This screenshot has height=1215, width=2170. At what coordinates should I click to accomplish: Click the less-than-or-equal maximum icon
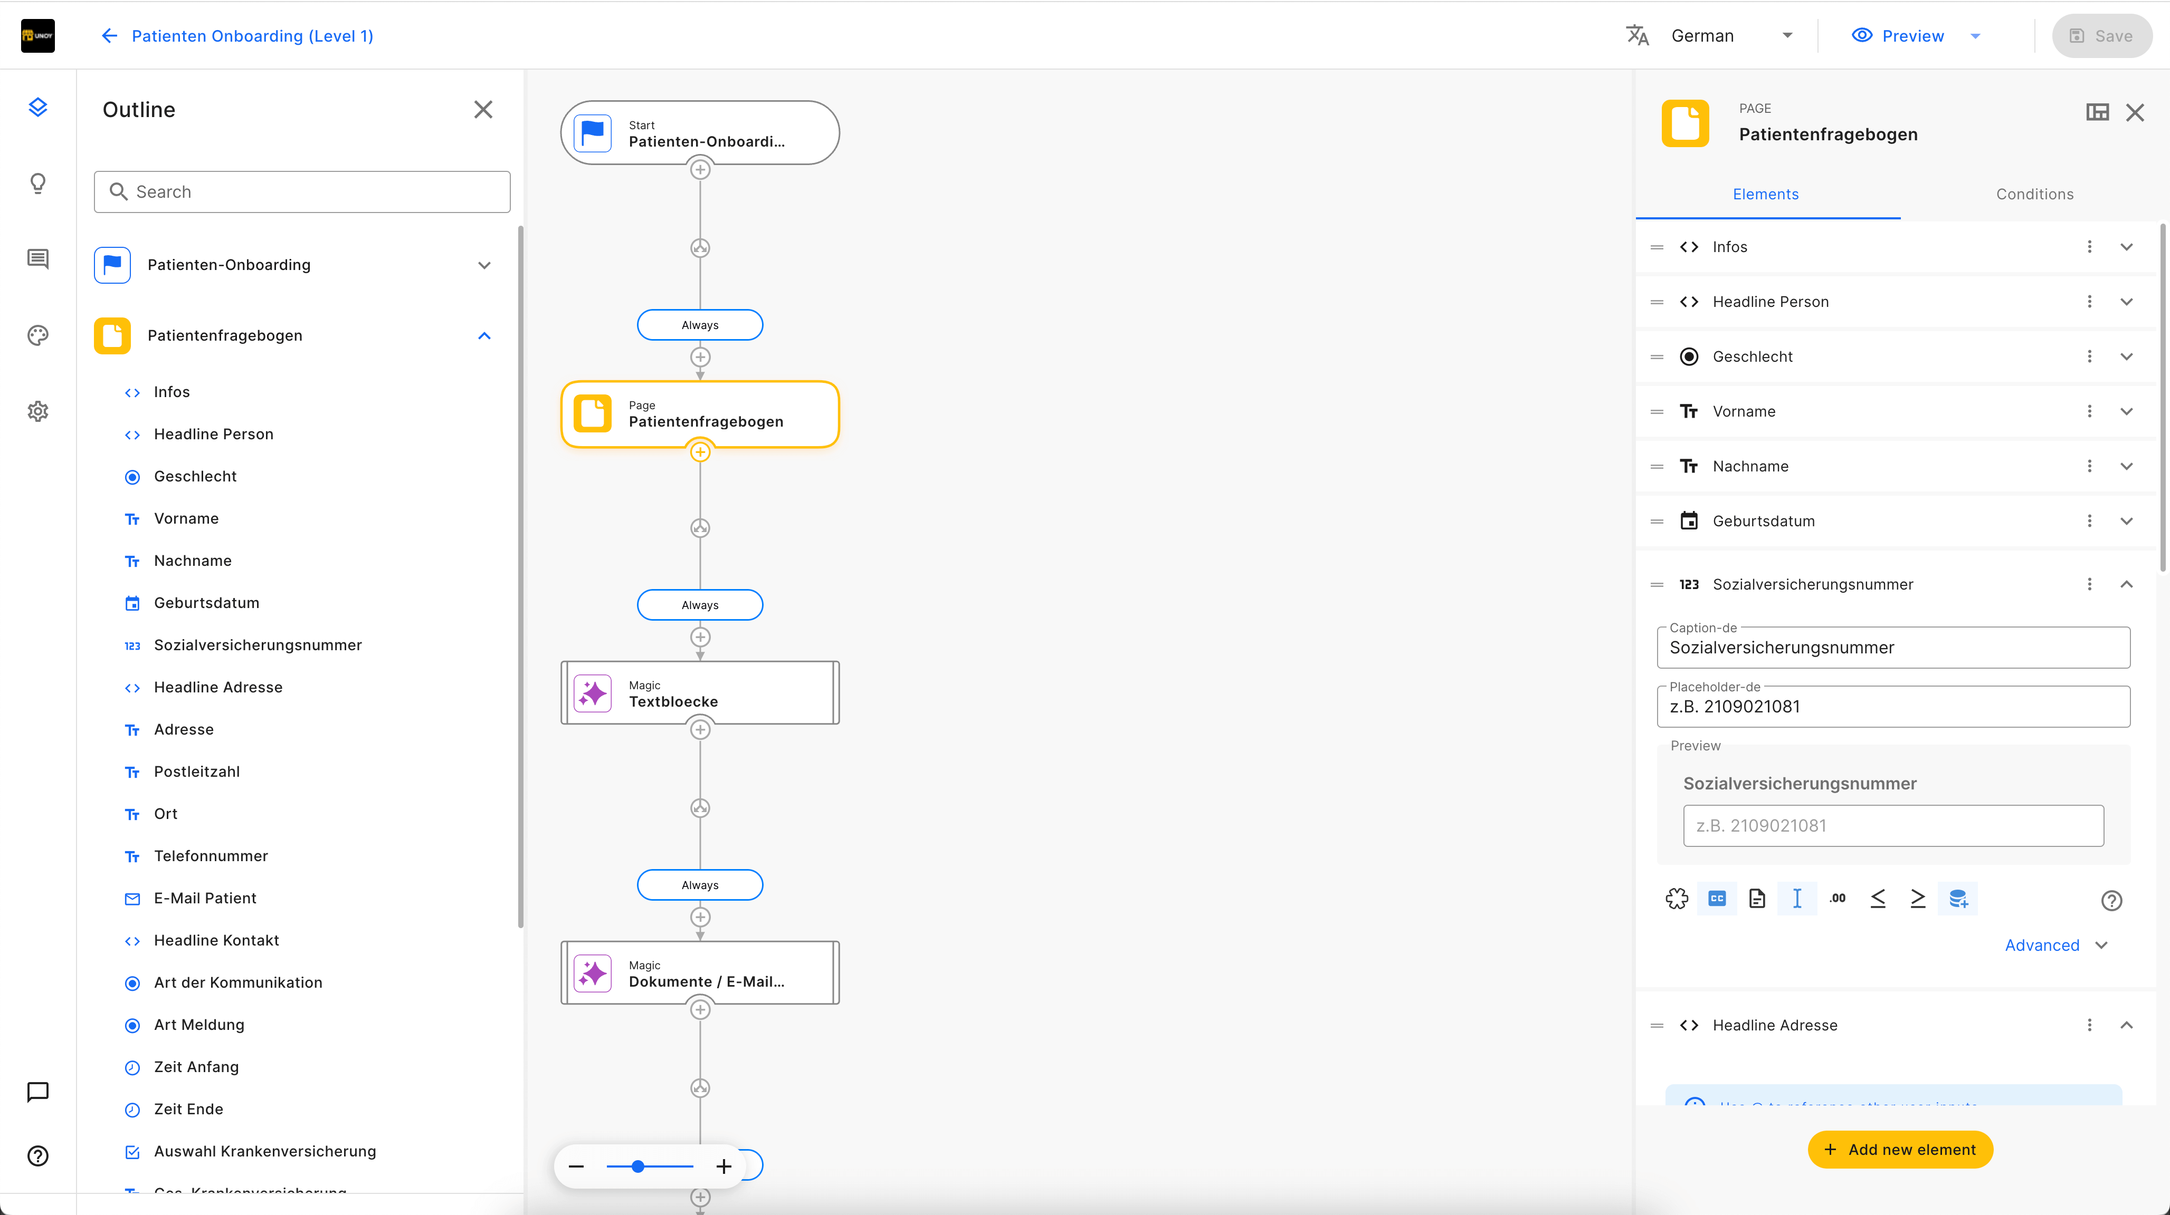1878,899
